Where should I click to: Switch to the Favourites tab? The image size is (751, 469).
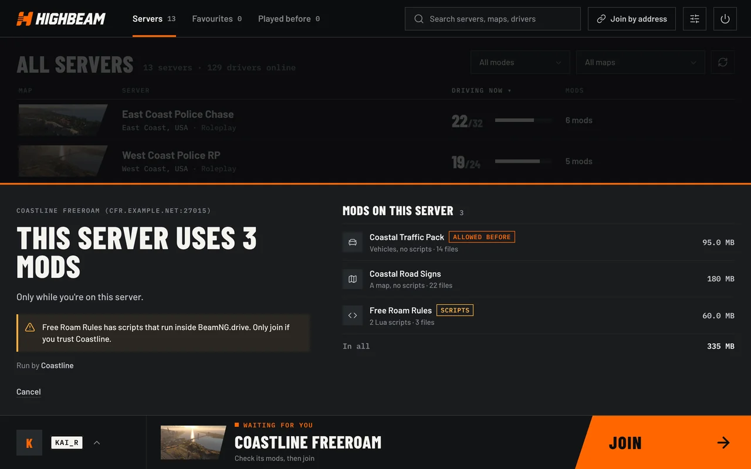217,19
